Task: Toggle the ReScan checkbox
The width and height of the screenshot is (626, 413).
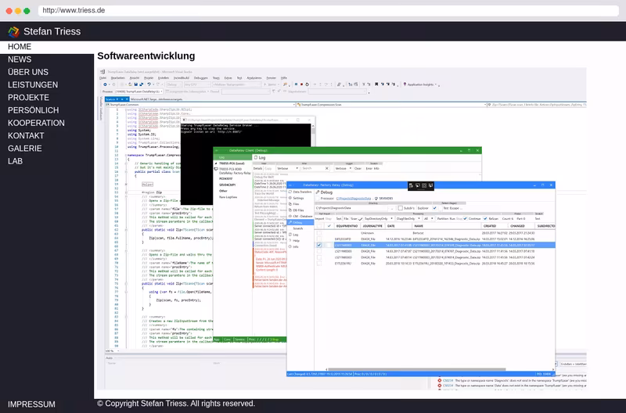Action: 485,219
